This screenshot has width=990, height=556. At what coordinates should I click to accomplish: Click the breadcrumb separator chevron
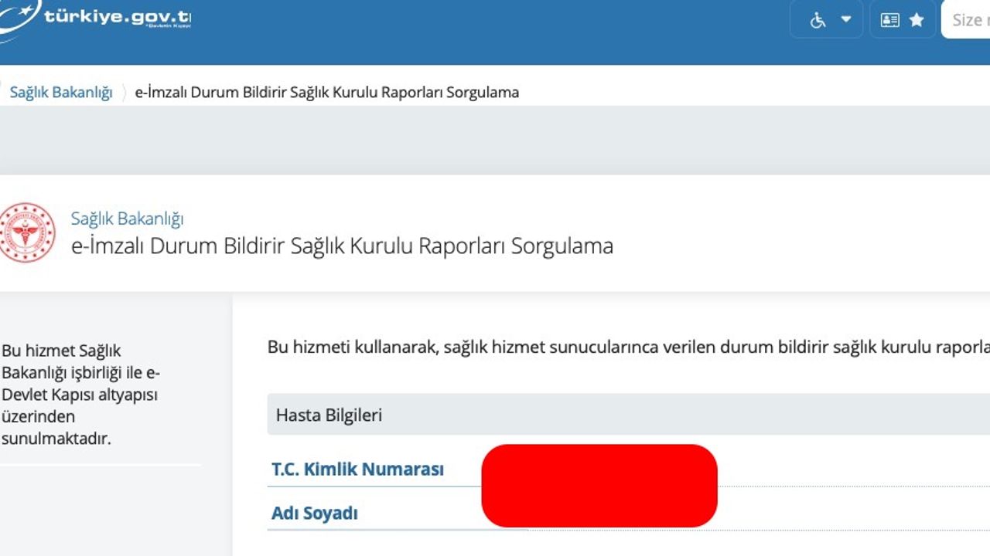[x=124, y=93]
